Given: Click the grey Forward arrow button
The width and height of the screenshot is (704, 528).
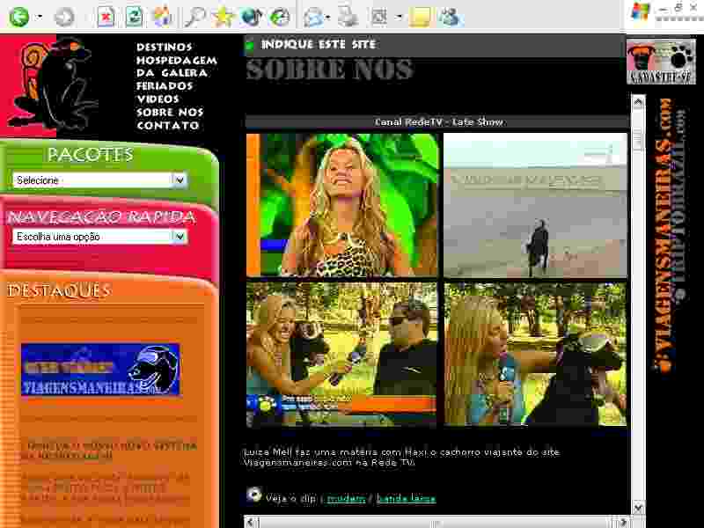Looking at the screenshot, I should (63, 17).
